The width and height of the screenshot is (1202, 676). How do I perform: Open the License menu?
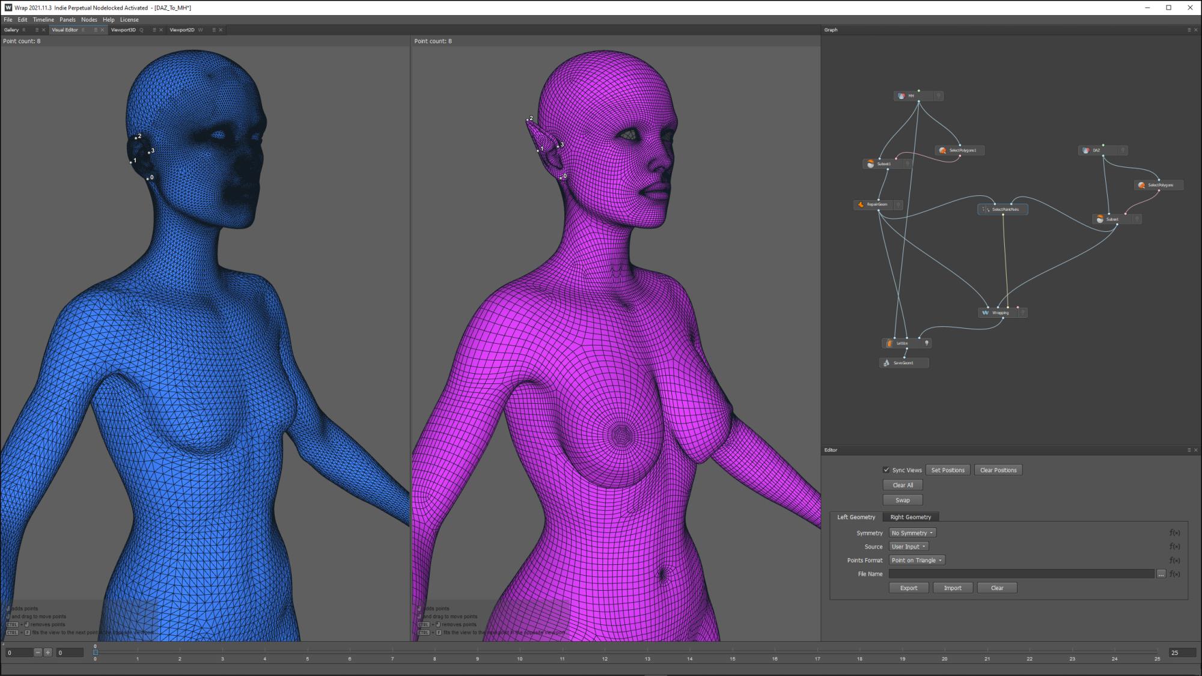pyautogui.click(x=129, y=19)
